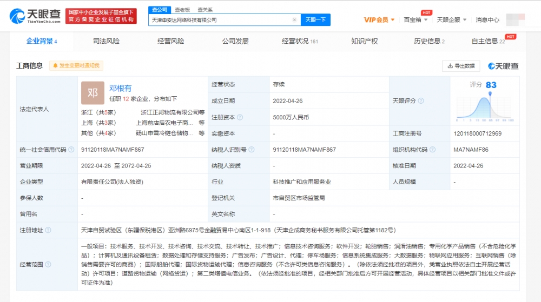The height and width of the screenshot is (302, 541).
Task: Expand the VIP会员 dropdown
Action: [x=379, y=20]
